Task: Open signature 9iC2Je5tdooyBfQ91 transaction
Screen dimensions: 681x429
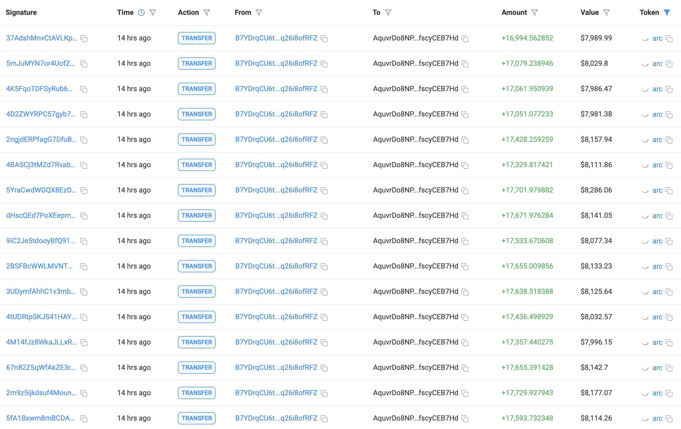Action: 40,241
